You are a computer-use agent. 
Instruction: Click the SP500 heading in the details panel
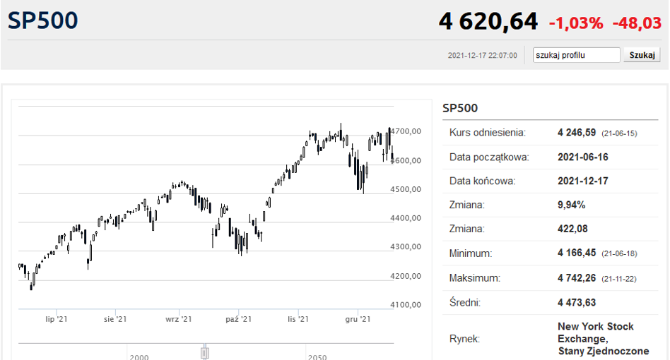pos(460,108)
